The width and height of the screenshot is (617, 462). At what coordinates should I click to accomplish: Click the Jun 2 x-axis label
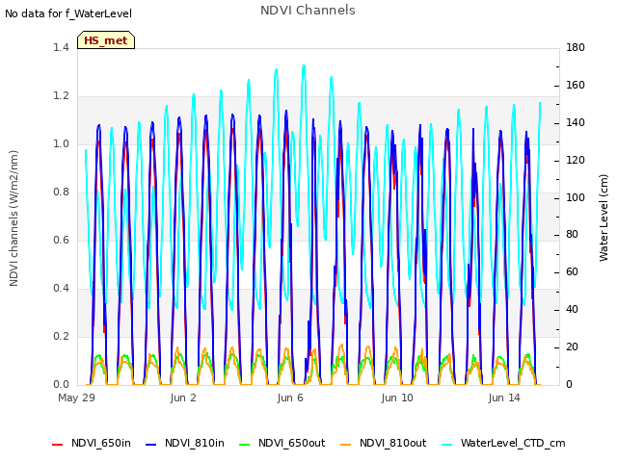point(183,398)
